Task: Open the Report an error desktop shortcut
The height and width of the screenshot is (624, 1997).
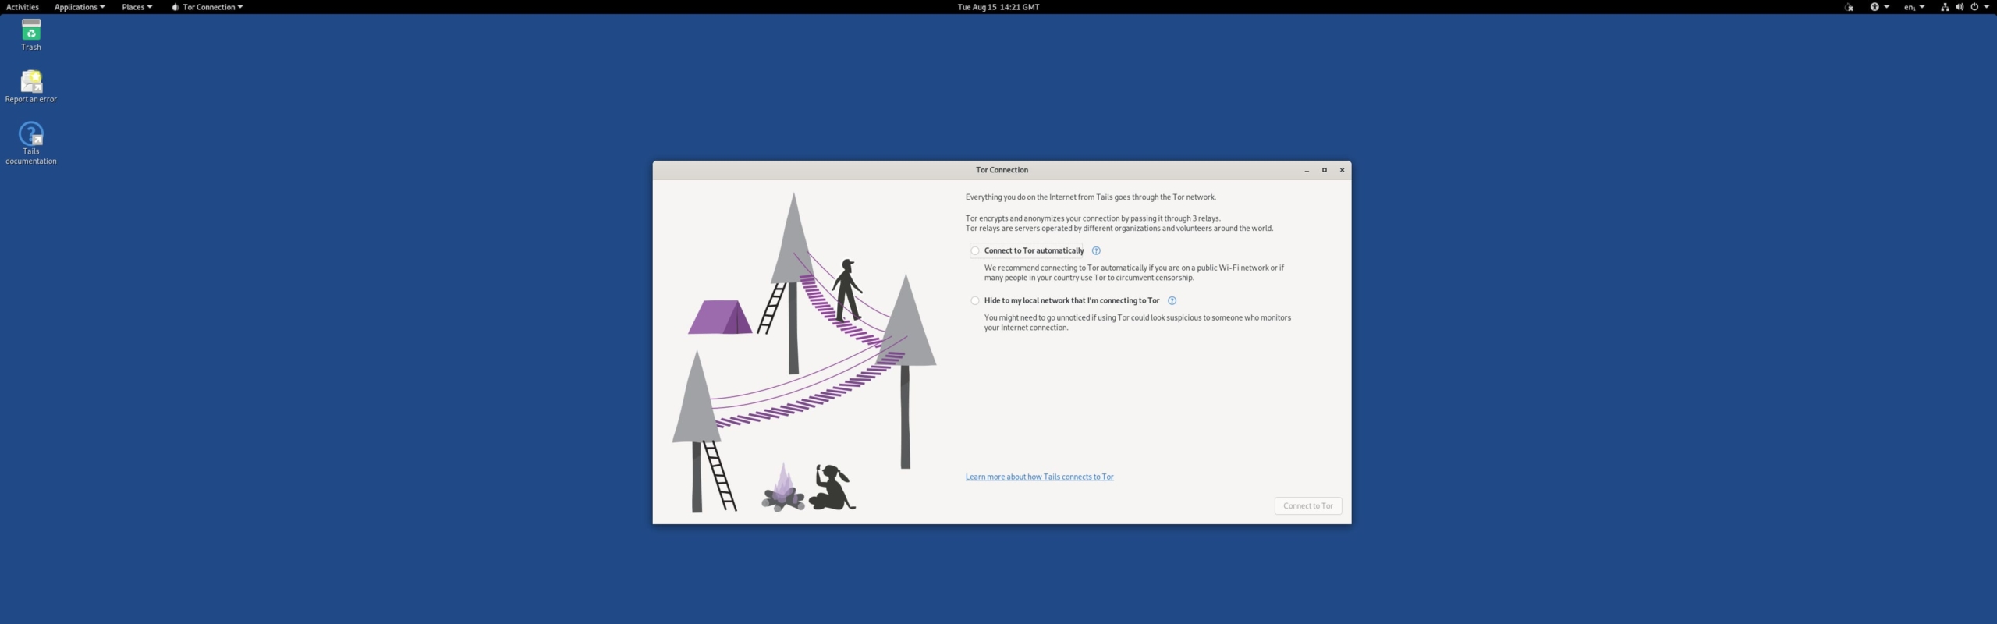Action: 31,86
